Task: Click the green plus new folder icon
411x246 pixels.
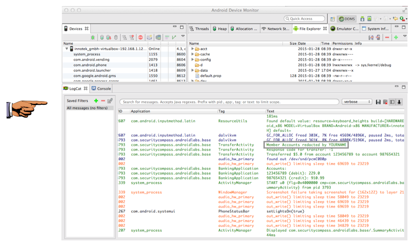Action: click(396, 37)
